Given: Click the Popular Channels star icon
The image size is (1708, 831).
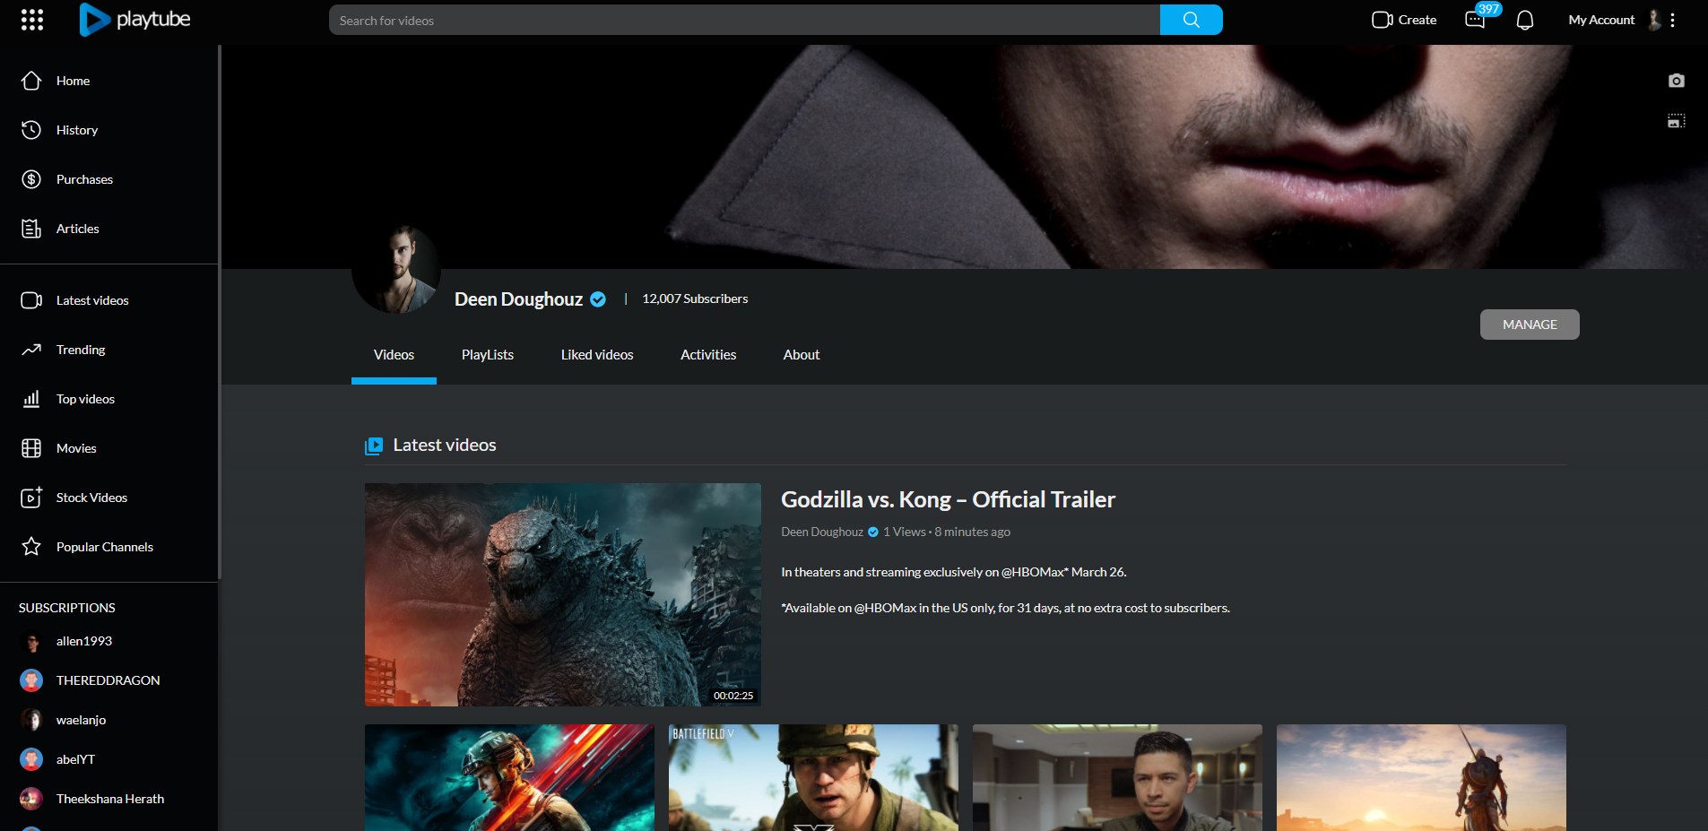Looking at the screenshot, I should click(31, 547).
